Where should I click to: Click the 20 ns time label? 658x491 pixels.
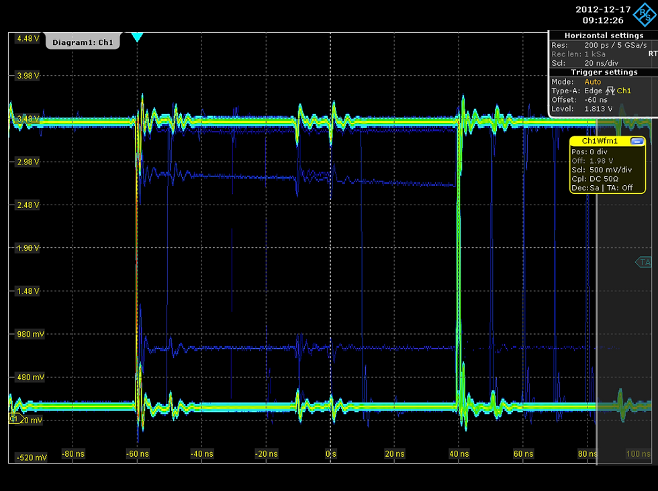tap(395, 453)
